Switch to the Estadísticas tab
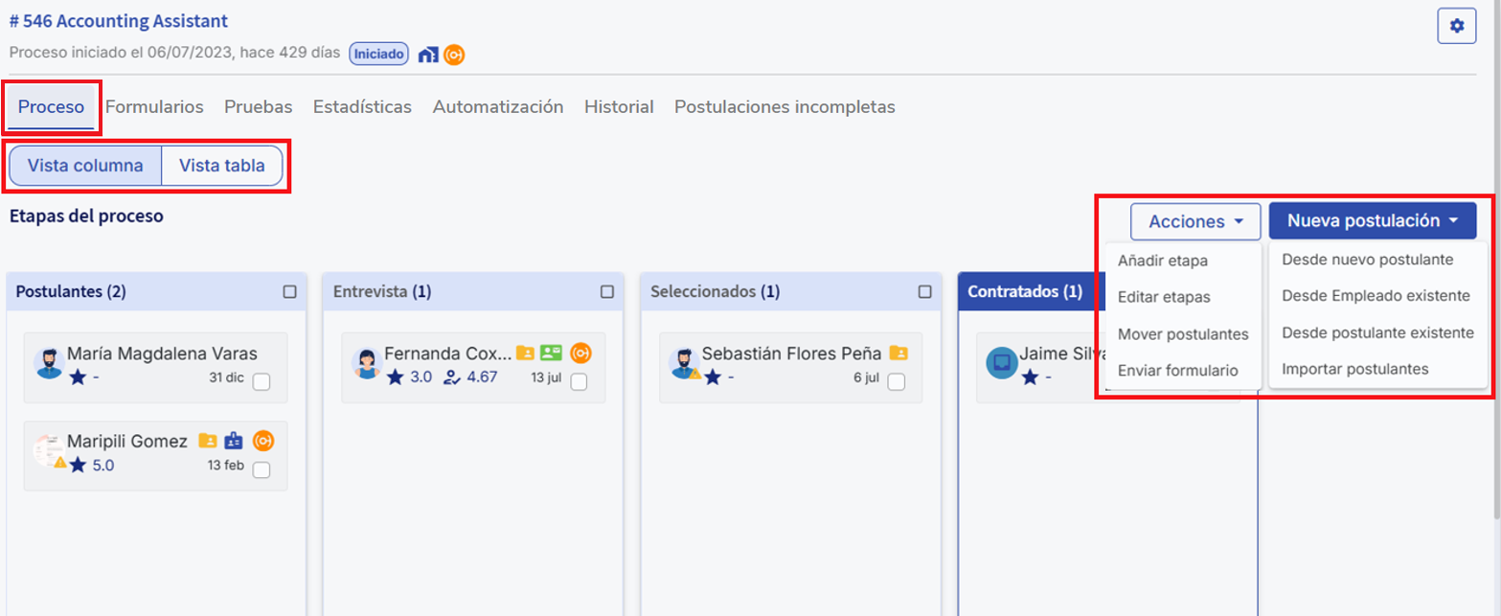The width and height of the screenshot is (1501, 616). [362, 107]
